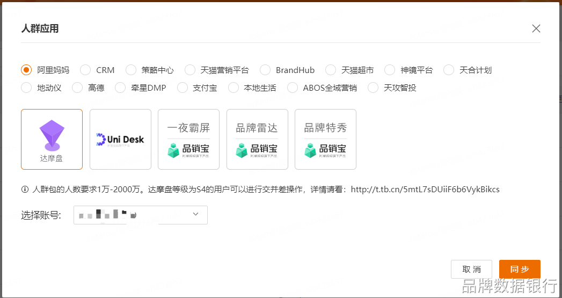This screenshot has width=562, height=298.
Task: Click the orange 同步 button
Action: point(520,270)
